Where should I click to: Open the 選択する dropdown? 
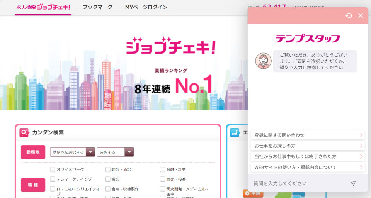point(115,152)
